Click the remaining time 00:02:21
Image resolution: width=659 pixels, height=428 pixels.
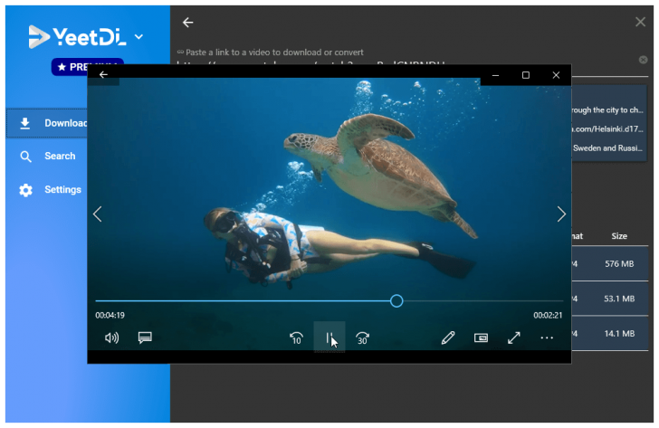(x=548, y=315)
